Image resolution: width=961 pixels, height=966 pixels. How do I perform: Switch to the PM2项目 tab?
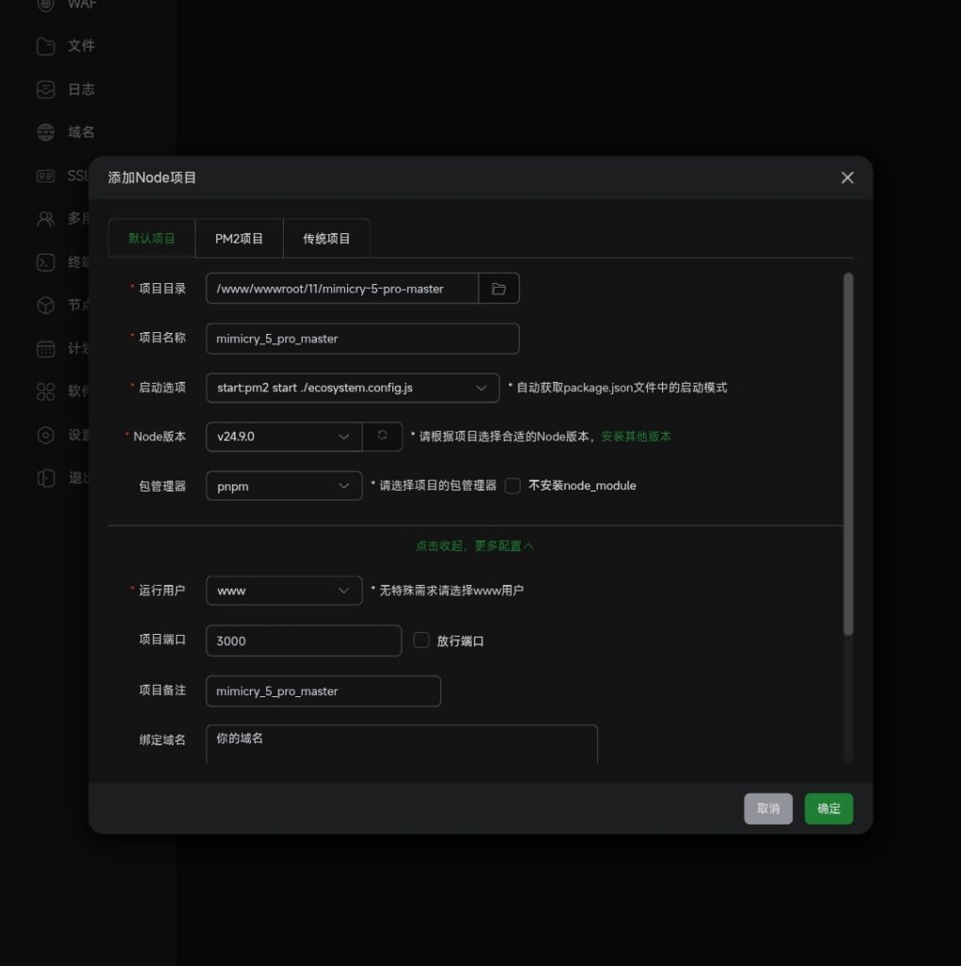click(239, 238)
